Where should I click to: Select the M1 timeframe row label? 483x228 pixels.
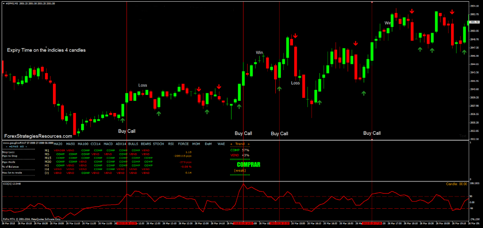(47, 150)
